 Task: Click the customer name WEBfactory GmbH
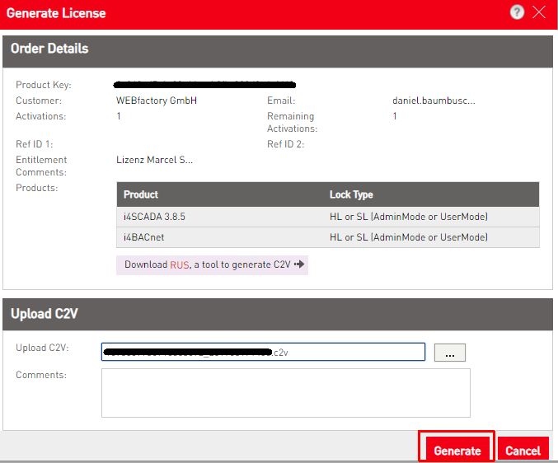tap(157, 101)
